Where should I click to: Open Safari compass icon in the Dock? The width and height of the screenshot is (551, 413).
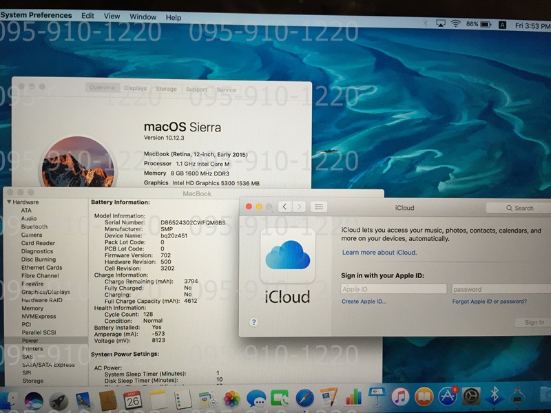click(304, 398)
